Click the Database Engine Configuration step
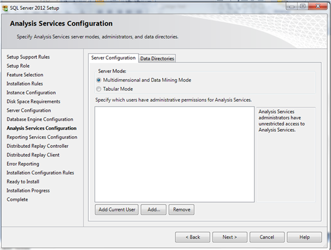The image size is (331, 250). (x=40, y=119)
